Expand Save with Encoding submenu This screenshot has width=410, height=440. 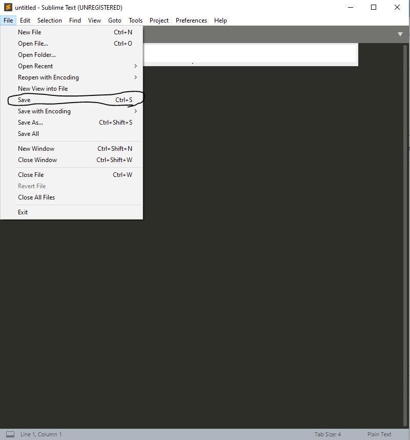pos(72,111)
